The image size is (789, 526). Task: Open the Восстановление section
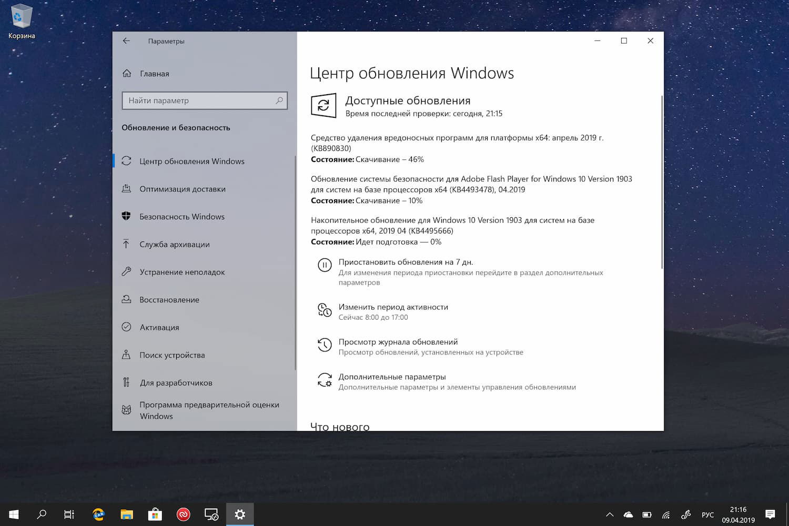coord(169,299)
